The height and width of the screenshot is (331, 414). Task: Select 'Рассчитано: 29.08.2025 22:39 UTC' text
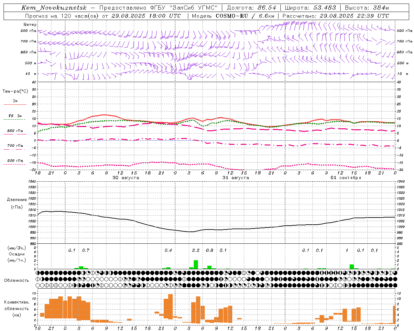pos(336,16)
